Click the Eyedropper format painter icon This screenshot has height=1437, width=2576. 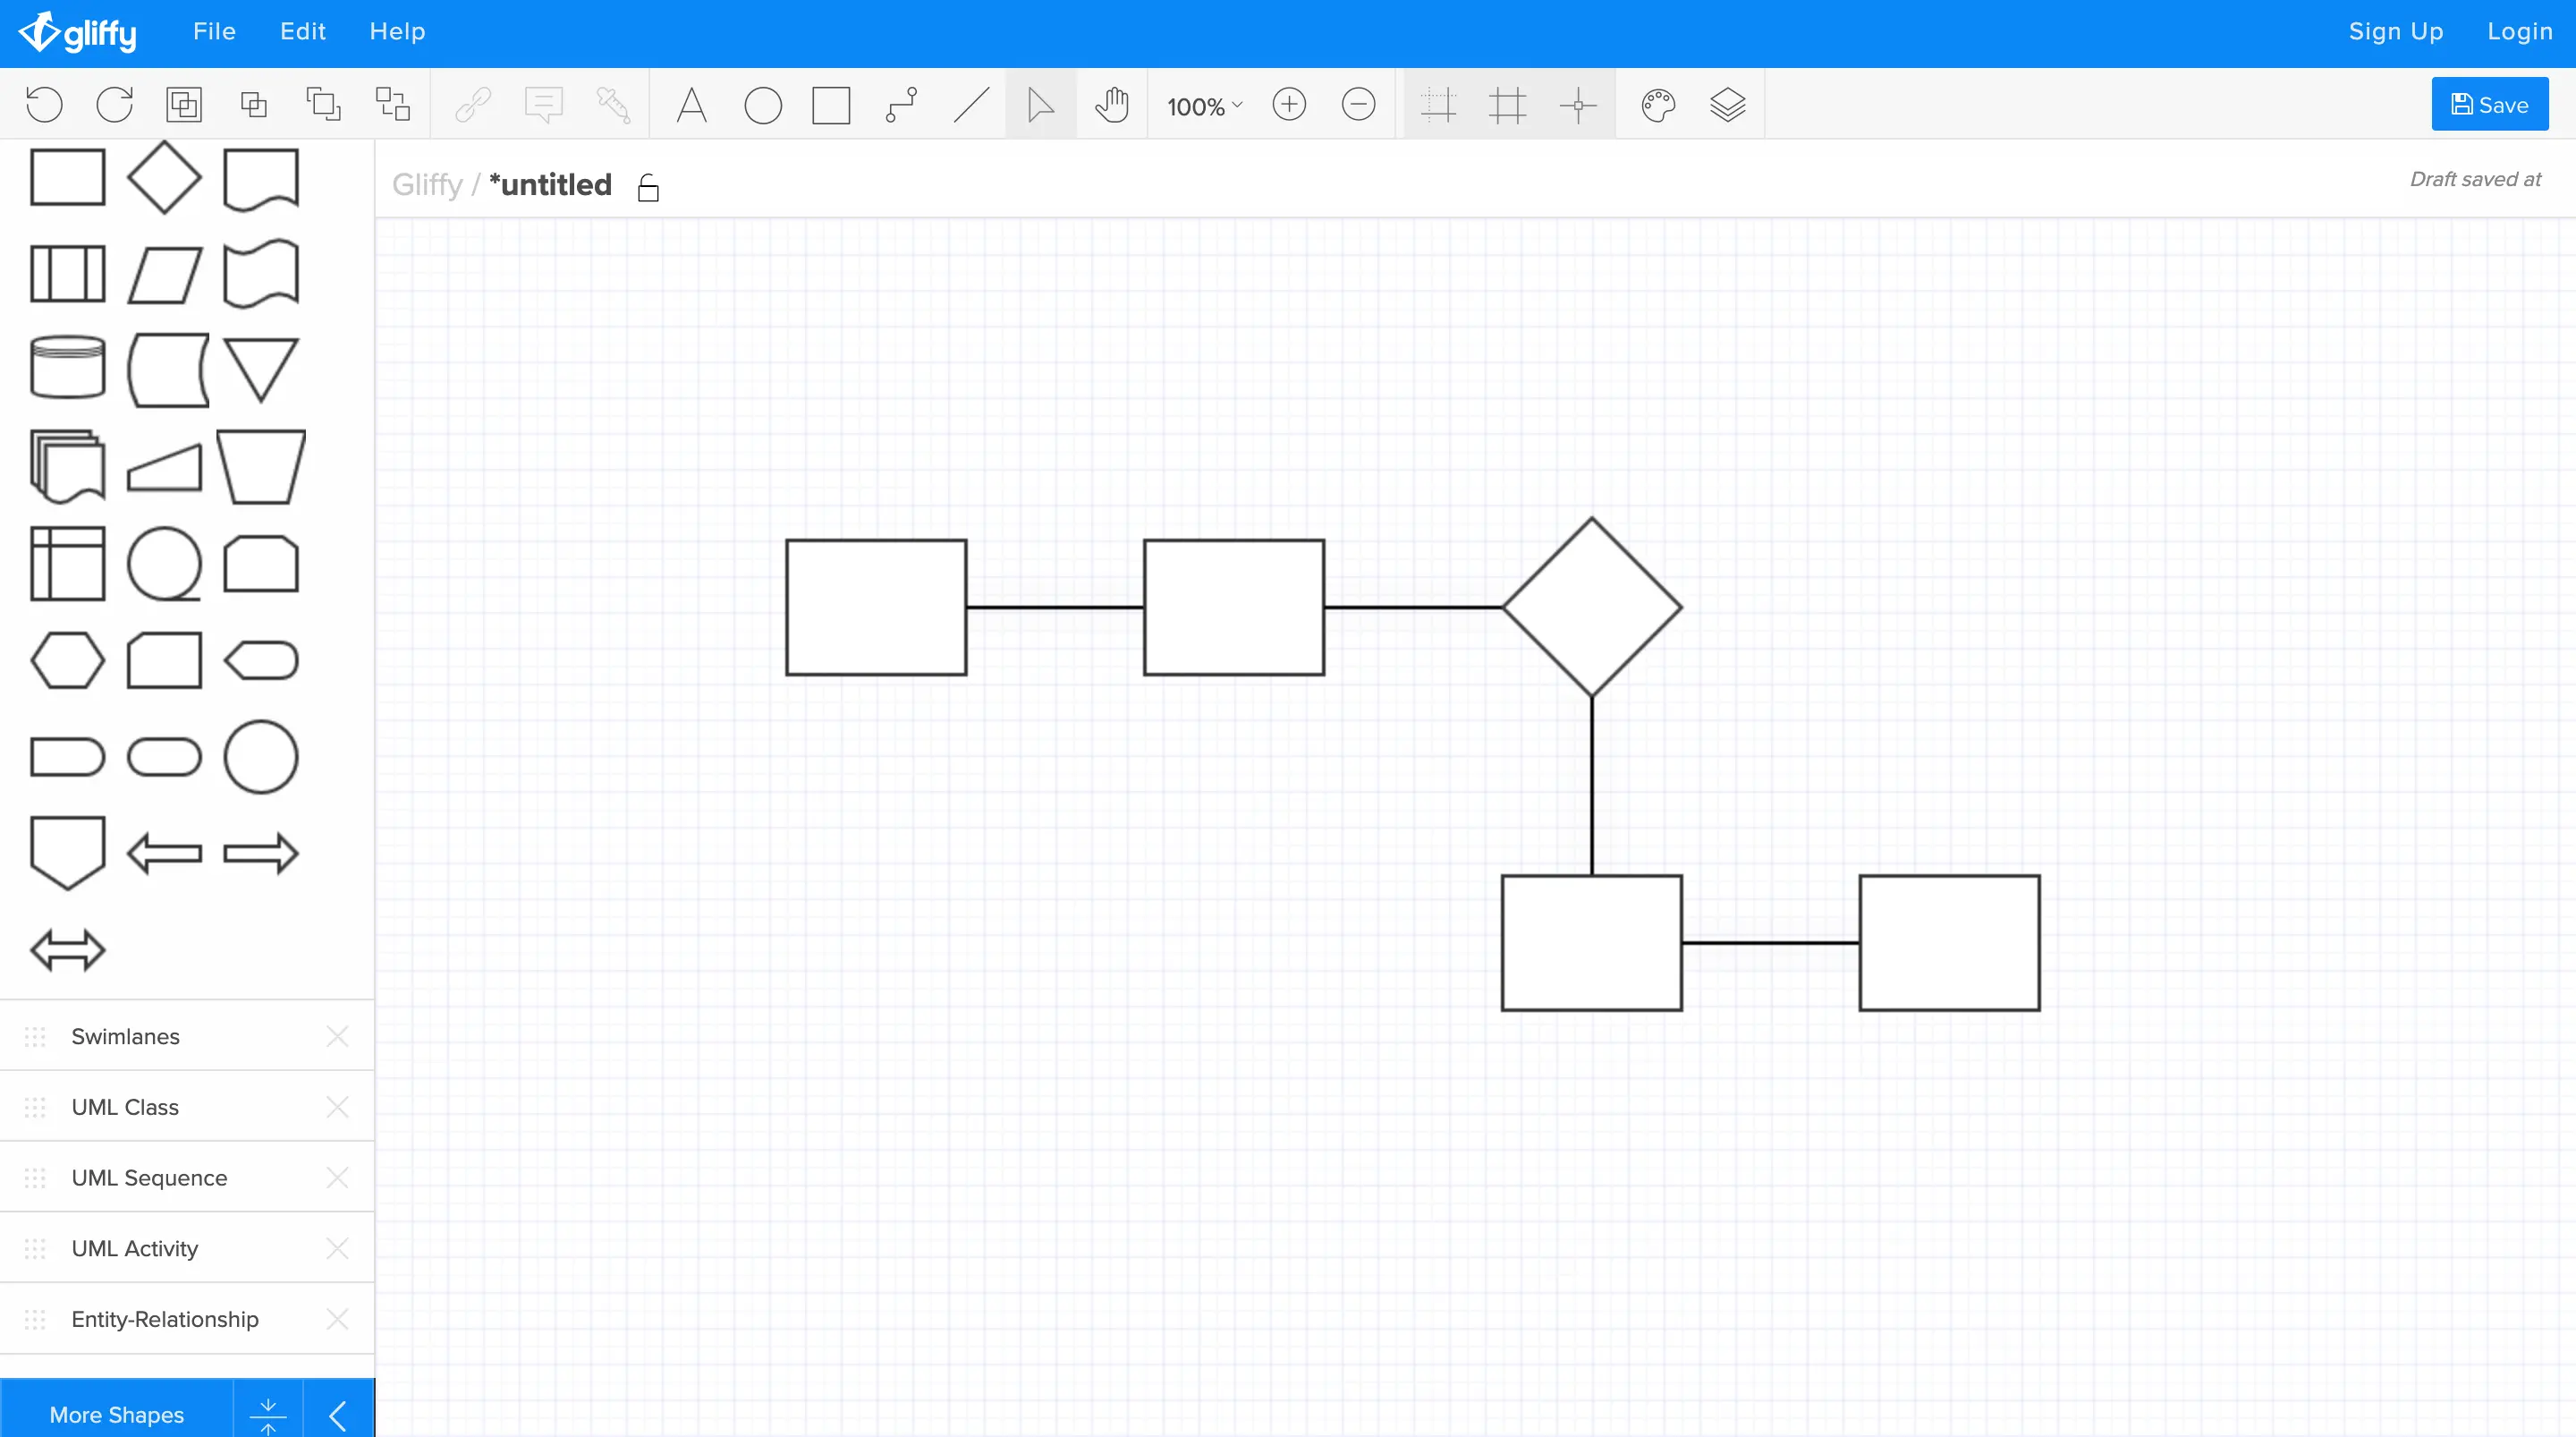tap(613, 105)
